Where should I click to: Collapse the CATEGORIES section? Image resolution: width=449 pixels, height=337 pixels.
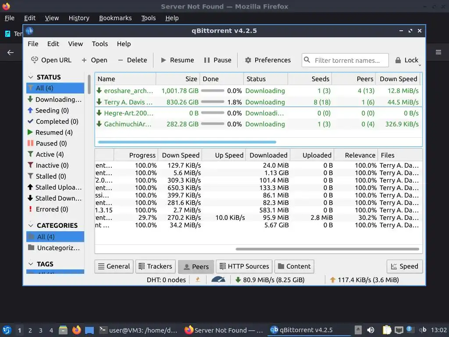[31, 226]
